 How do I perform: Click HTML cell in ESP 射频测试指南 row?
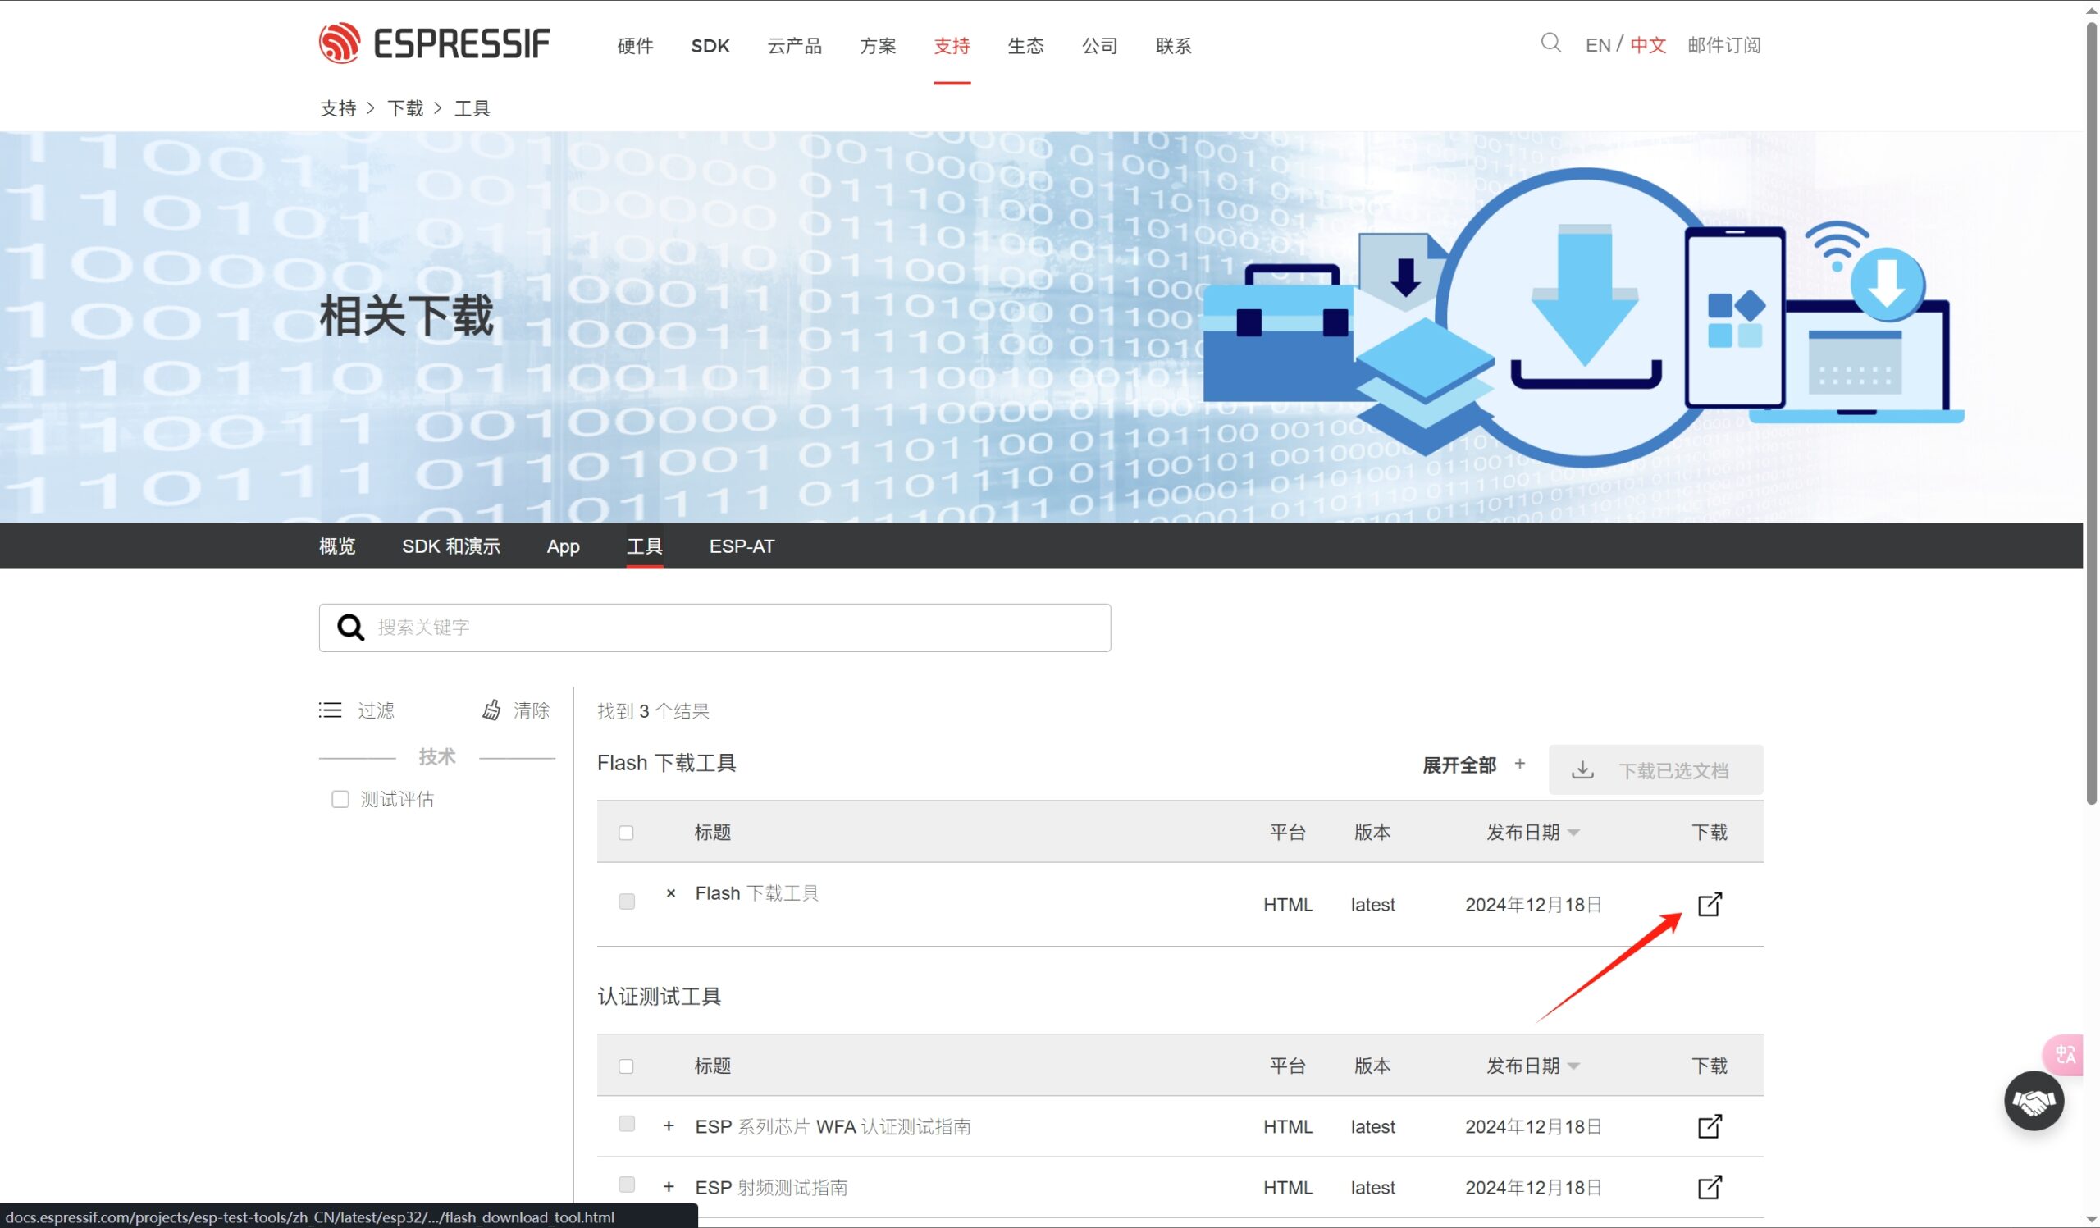click(x=1288, y=1187)
